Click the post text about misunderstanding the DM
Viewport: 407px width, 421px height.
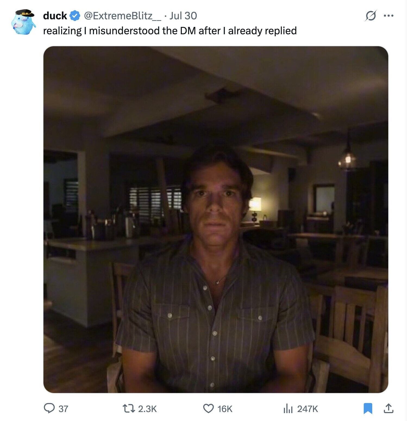click(170, 31)
